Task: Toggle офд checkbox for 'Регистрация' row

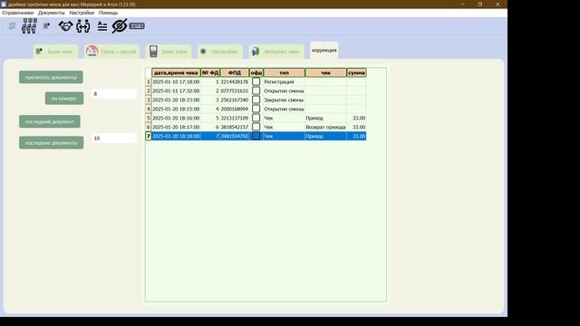Action: (256, 81)
